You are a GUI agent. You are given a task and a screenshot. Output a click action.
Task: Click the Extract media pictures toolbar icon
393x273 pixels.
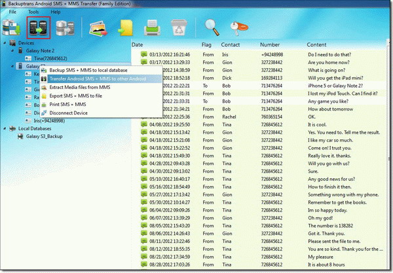[98, 28]
